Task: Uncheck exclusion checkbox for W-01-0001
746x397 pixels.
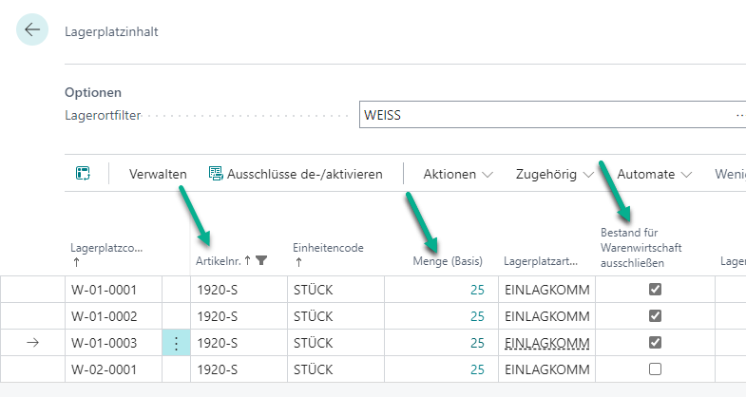Action: 655,291
